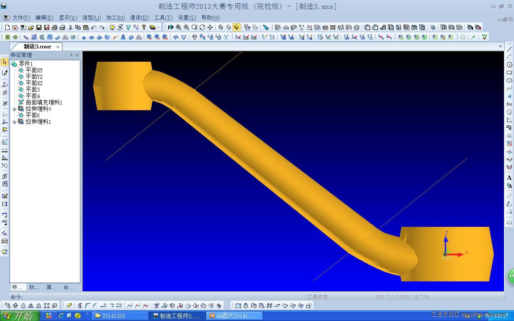The image size is (514, 321).
Task: Select 零件1 root in feature tree
Action: [25, 64]
